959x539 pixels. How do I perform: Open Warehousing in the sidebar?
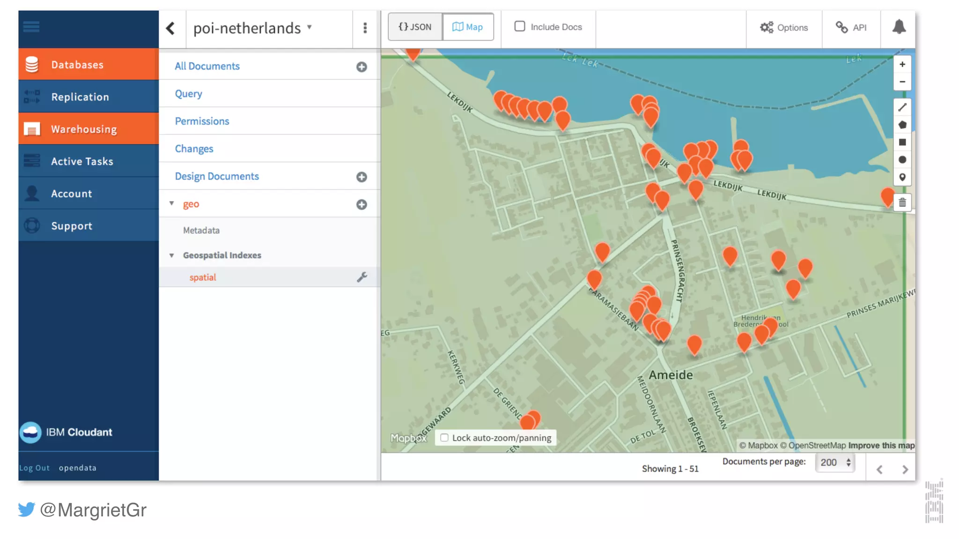pos(89,129)
